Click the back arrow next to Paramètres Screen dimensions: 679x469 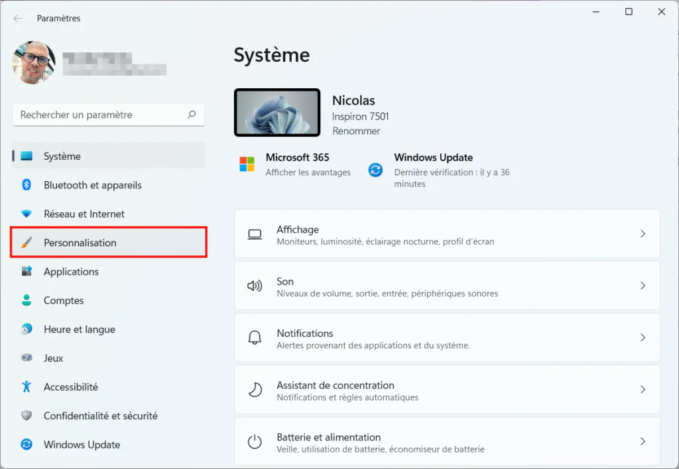pos(18,18)
